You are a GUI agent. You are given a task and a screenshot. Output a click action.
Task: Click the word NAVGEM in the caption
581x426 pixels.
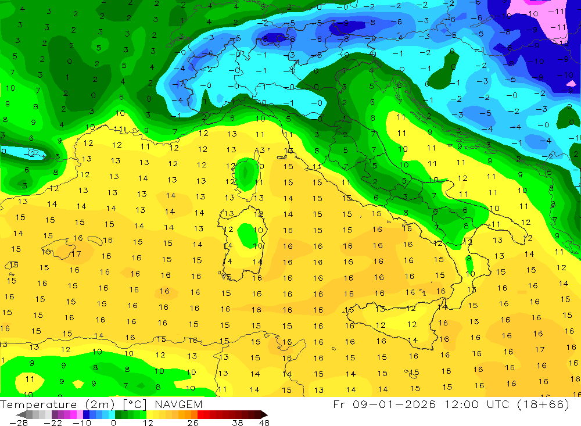click(x=178, y=404)
